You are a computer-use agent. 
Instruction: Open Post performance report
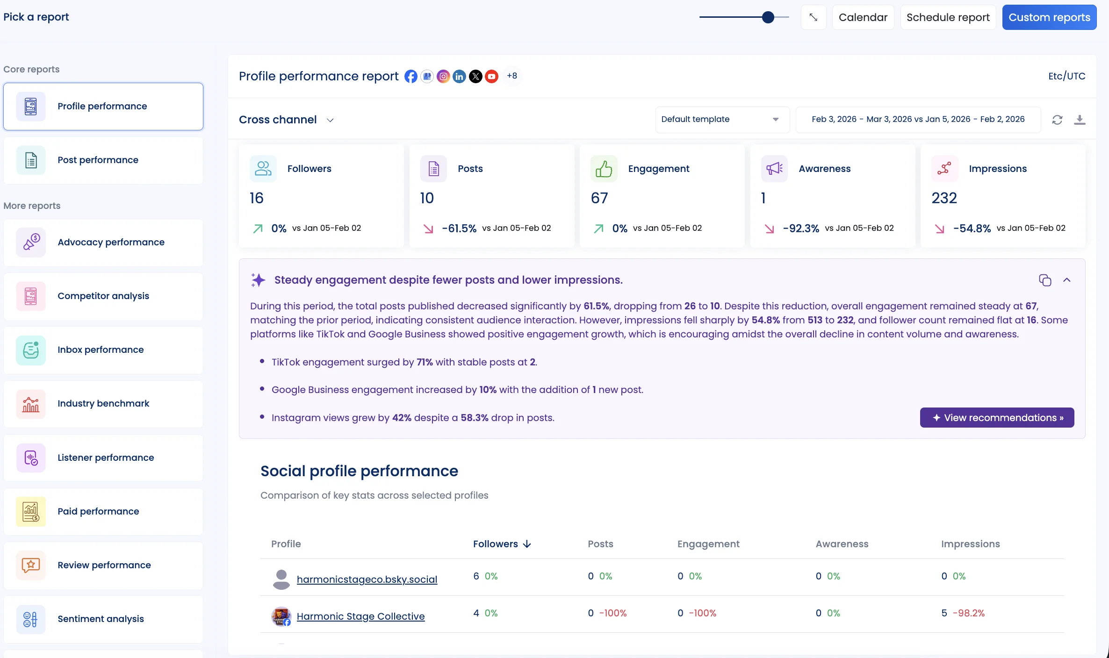(103, 160)
